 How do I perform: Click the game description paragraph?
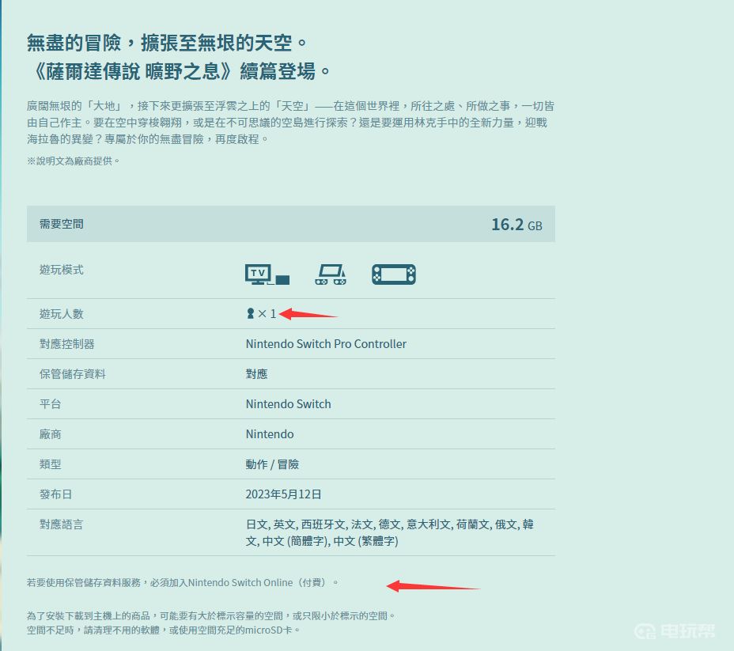[290, 123]
